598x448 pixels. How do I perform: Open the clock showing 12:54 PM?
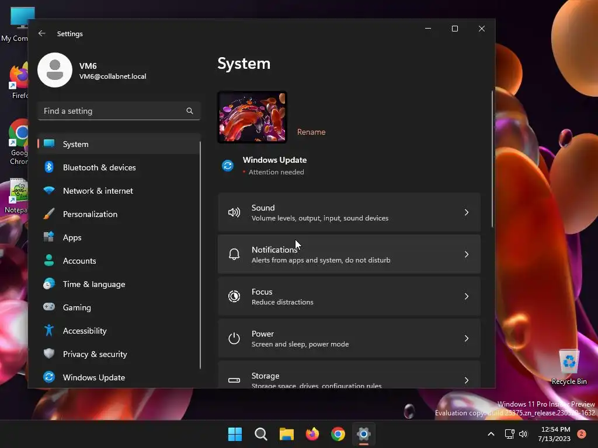pos(554,434)
